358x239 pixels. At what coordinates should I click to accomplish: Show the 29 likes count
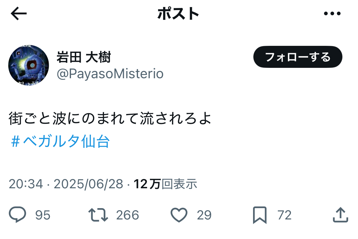tap(204, 215)
